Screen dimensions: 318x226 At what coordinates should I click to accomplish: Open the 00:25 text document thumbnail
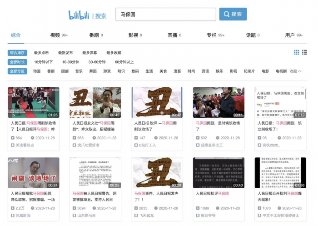coord(95,173)
